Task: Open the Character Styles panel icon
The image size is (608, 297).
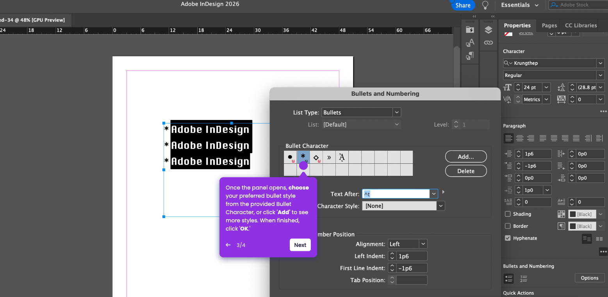Action: point(470,43)
